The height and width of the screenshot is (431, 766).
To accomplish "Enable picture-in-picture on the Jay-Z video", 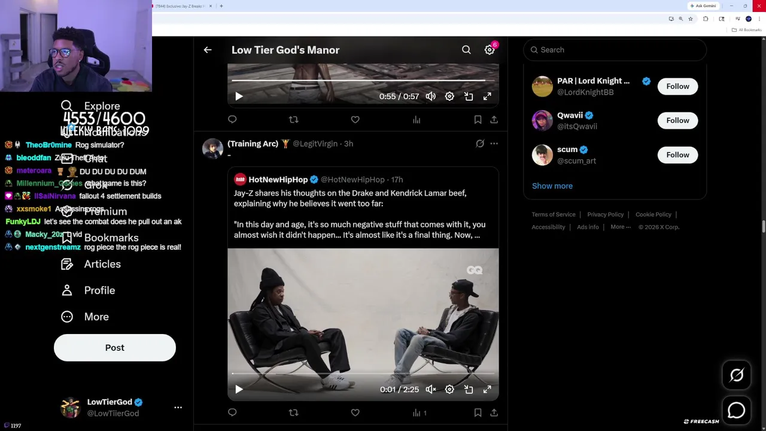I will coord(469,390).
